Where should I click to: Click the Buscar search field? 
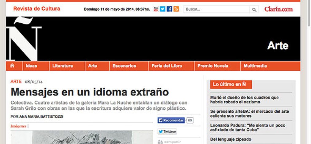(217, 9)
